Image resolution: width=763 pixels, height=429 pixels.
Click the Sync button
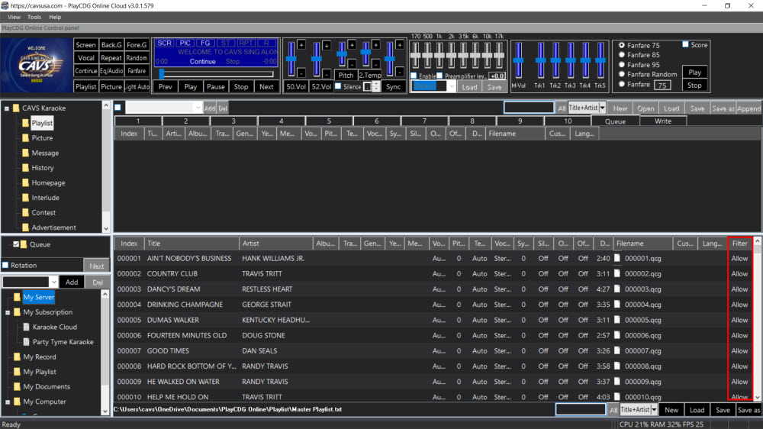click(x=393, y=87)
